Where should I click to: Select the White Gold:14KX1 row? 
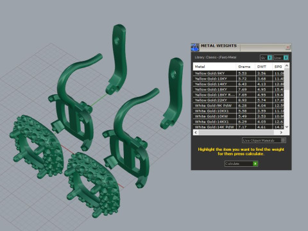pos(239,121)
